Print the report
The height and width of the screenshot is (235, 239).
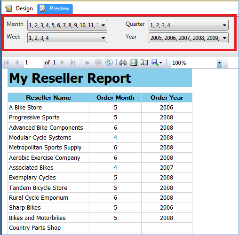(123, 63)
